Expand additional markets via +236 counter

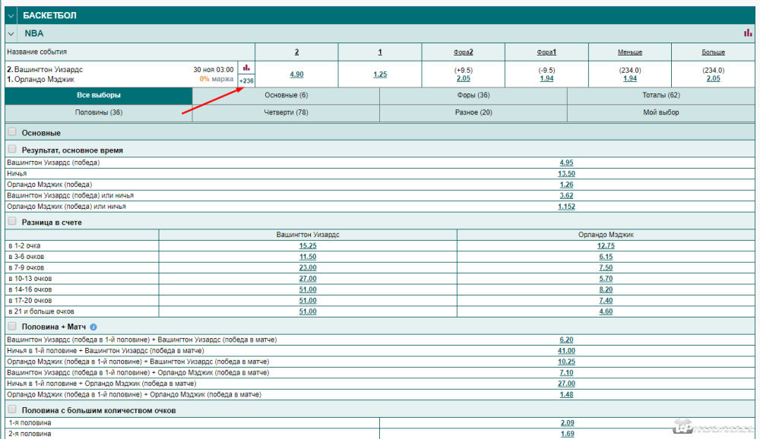click(246, 81)
